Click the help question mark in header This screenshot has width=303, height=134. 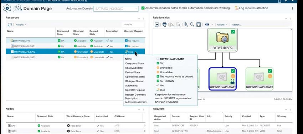coord(292,9)
